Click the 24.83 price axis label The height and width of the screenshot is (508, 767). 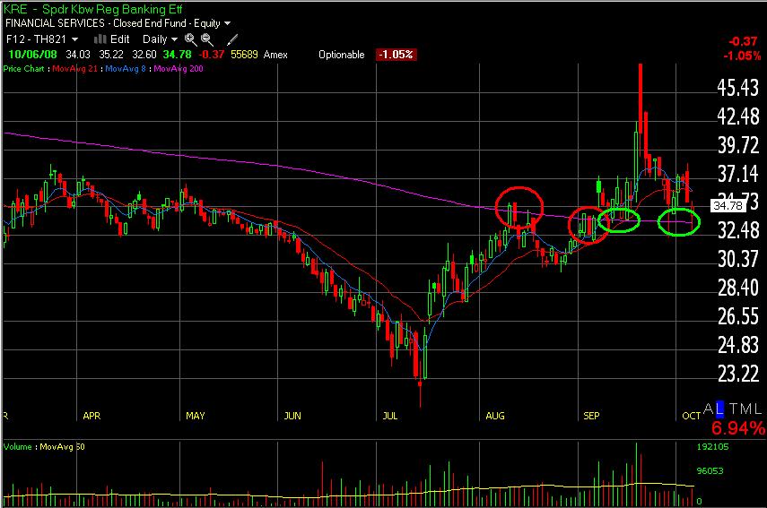[737, 345]
